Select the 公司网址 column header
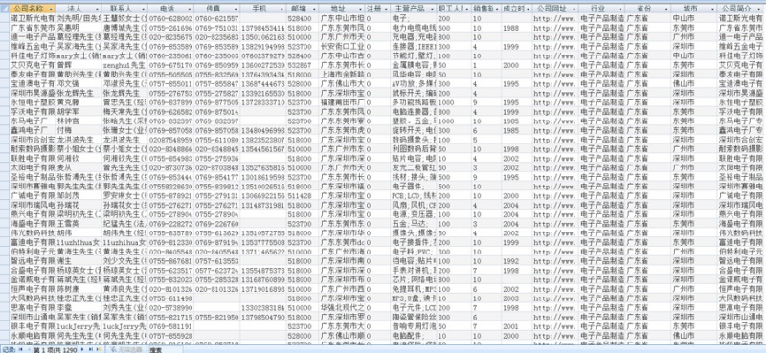The height and width of the screenshot is (353, 766). pos(554,9)
